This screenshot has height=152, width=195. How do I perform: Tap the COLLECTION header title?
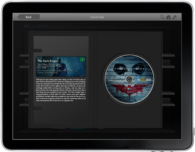point(97,17)
